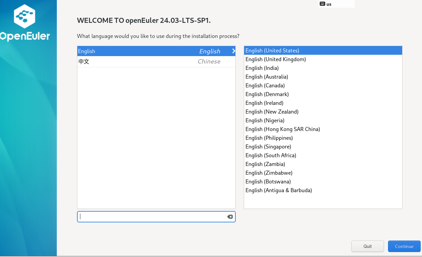Choose English (Antigua & Barbuda) locale
The image size is (422, 257).
323,190
